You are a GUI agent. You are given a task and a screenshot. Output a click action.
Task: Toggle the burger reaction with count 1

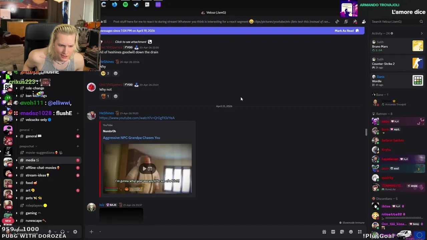105,96
